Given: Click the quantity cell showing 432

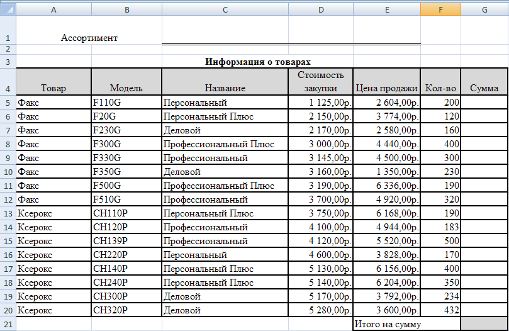Looking at the screenshot, I should 440,310.
